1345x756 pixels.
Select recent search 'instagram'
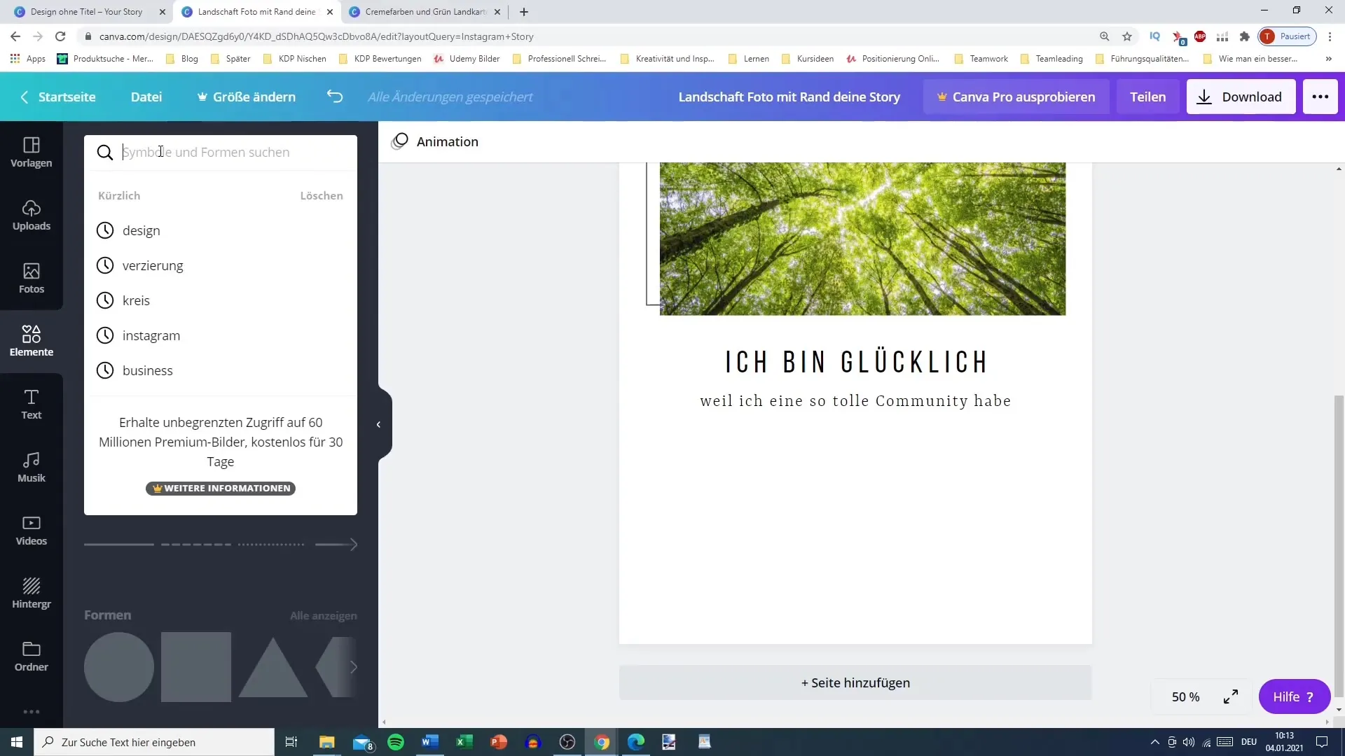point(221,335)
